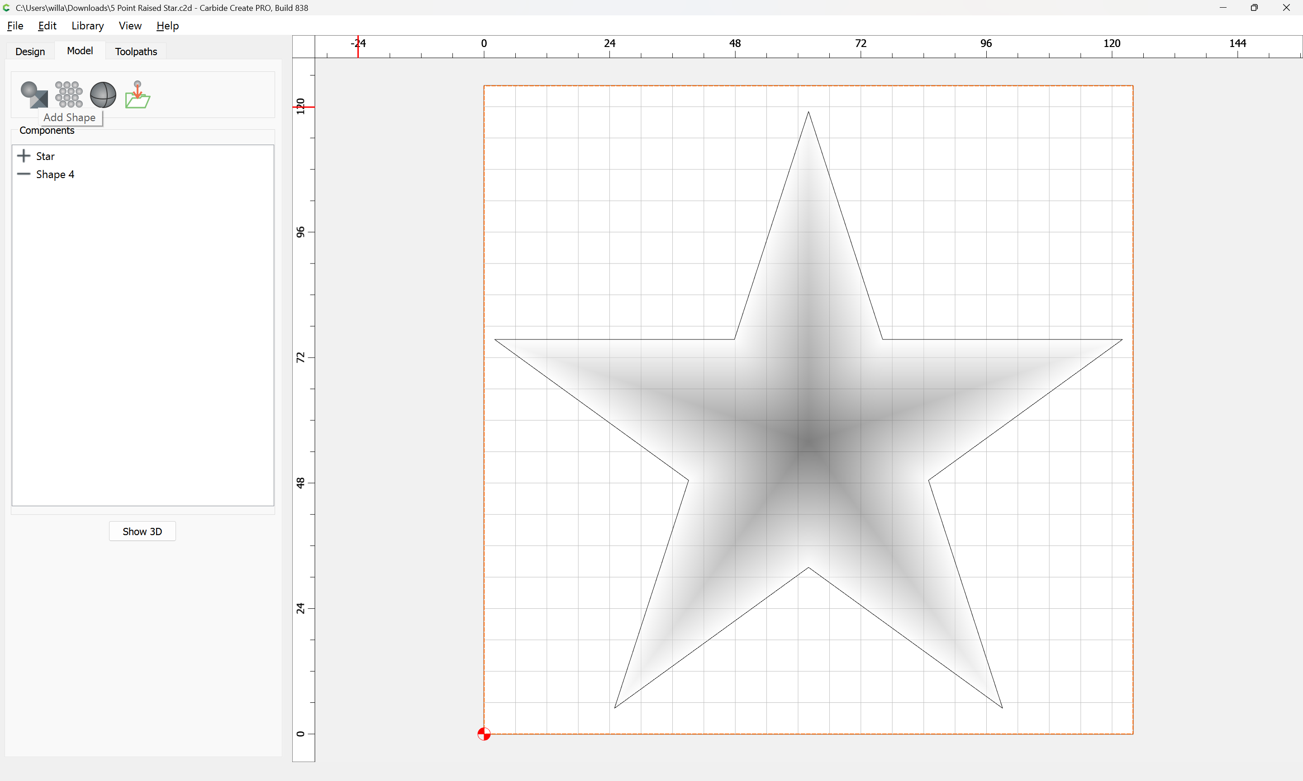
Task: Open the View menu
Action: tap(129, 26)
